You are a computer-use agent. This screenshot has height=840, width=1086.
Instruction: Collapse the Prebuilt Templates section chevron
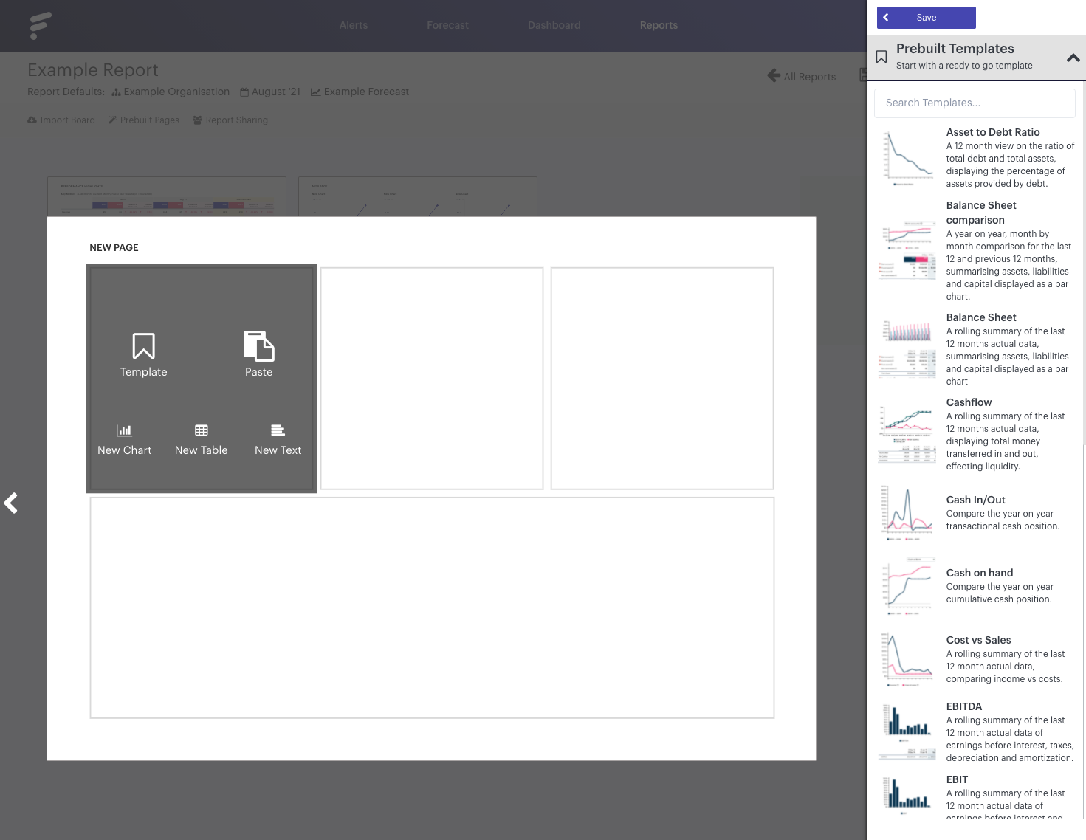click(x=1073, y=58)
